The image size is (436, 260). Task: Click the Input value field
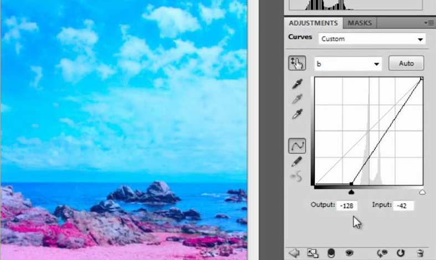pyautogui.click(x=403, y=206)
